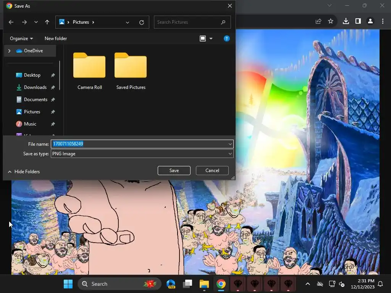Select Music in navigation pane
The width and height of the screenshot is (391, 293).
coord(30,124)
